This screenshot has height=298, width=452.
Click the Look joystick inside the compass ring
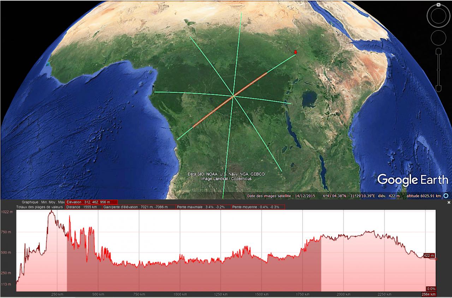click(438, 16)
